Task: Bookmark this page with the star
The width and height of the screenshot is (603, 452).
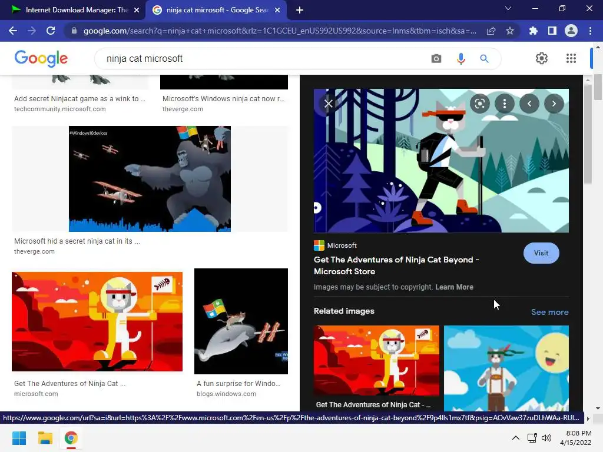Action: (x=510, y=31)
